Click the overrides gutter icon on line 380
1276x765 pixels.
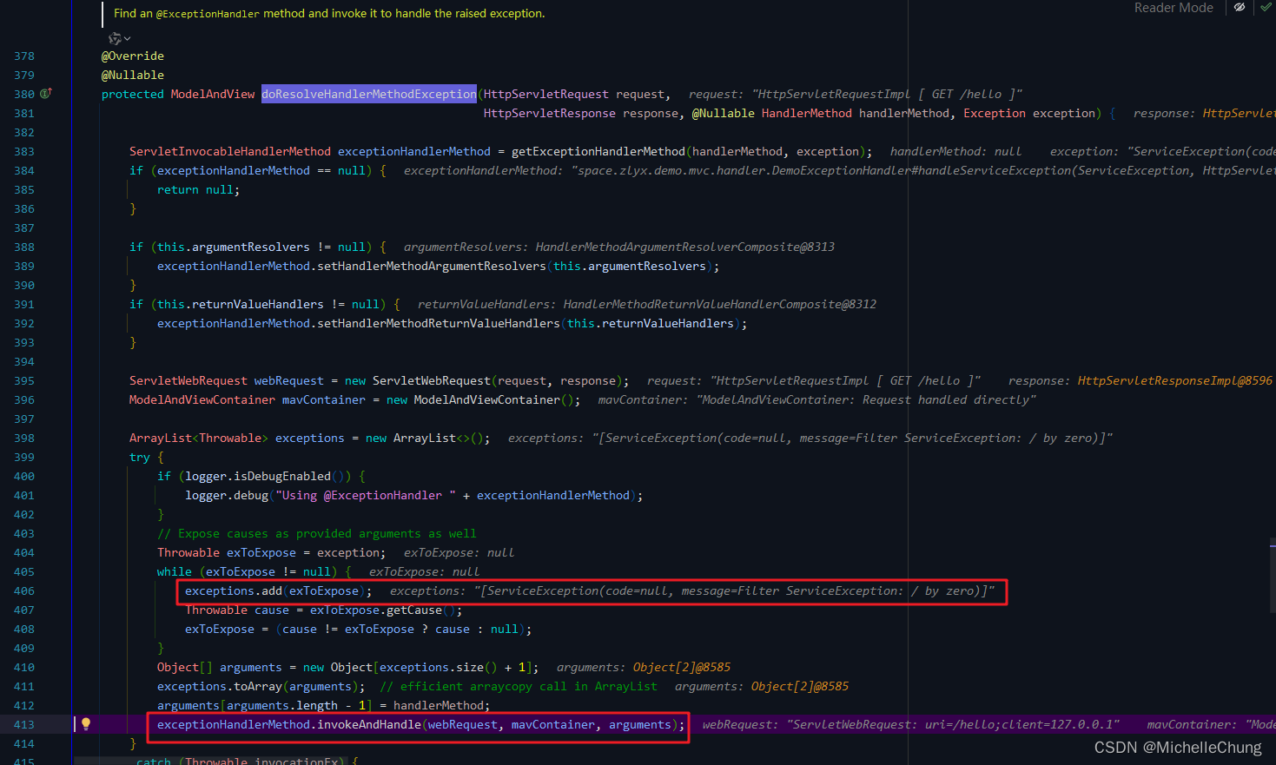[46, 94]
